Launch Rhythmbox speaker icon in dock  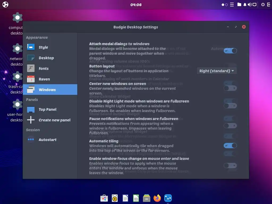115,198
